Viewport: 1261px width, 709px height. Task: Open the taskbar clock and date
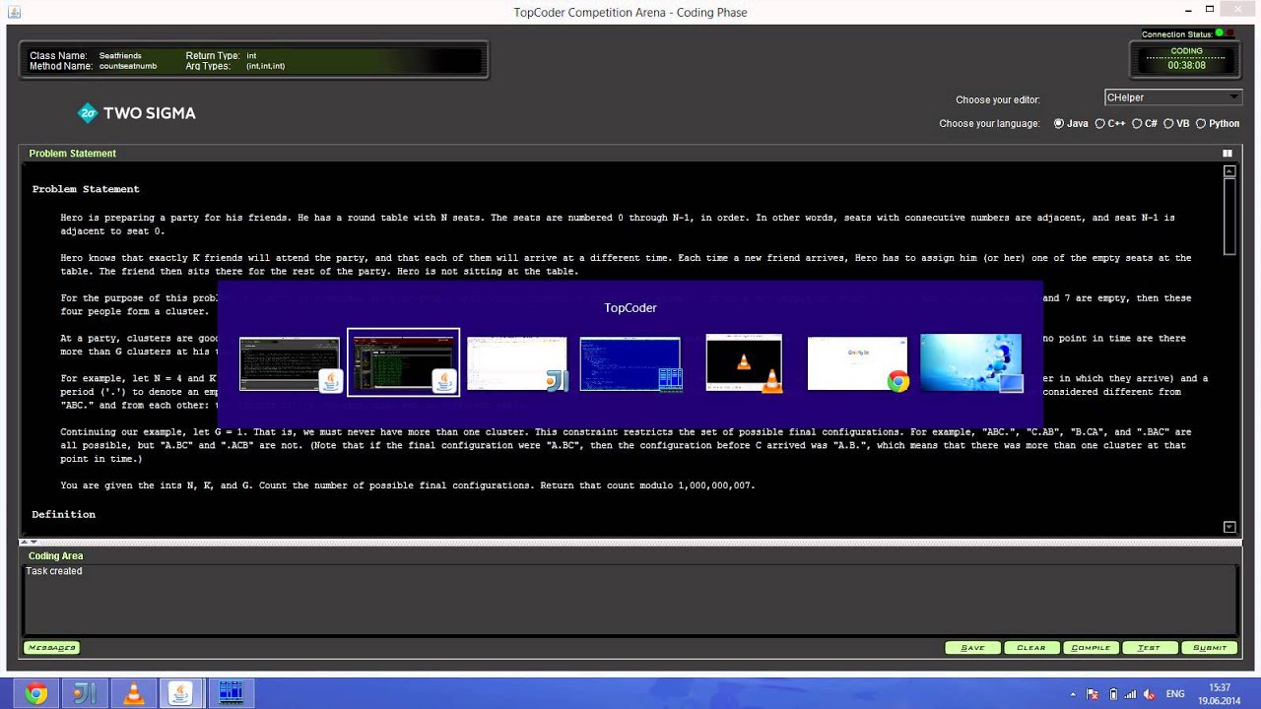tap(1220, 694)
